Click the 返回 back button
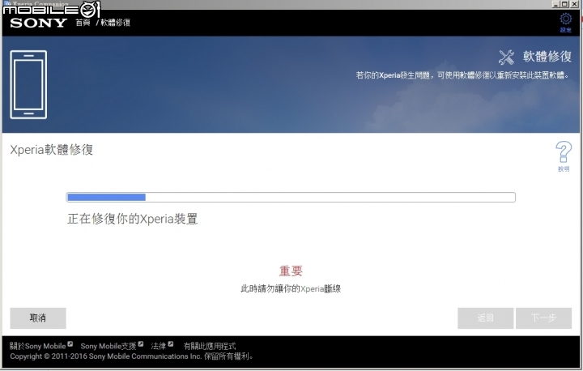The height and width of the screenshot is (371, 583). pos(486,318)
